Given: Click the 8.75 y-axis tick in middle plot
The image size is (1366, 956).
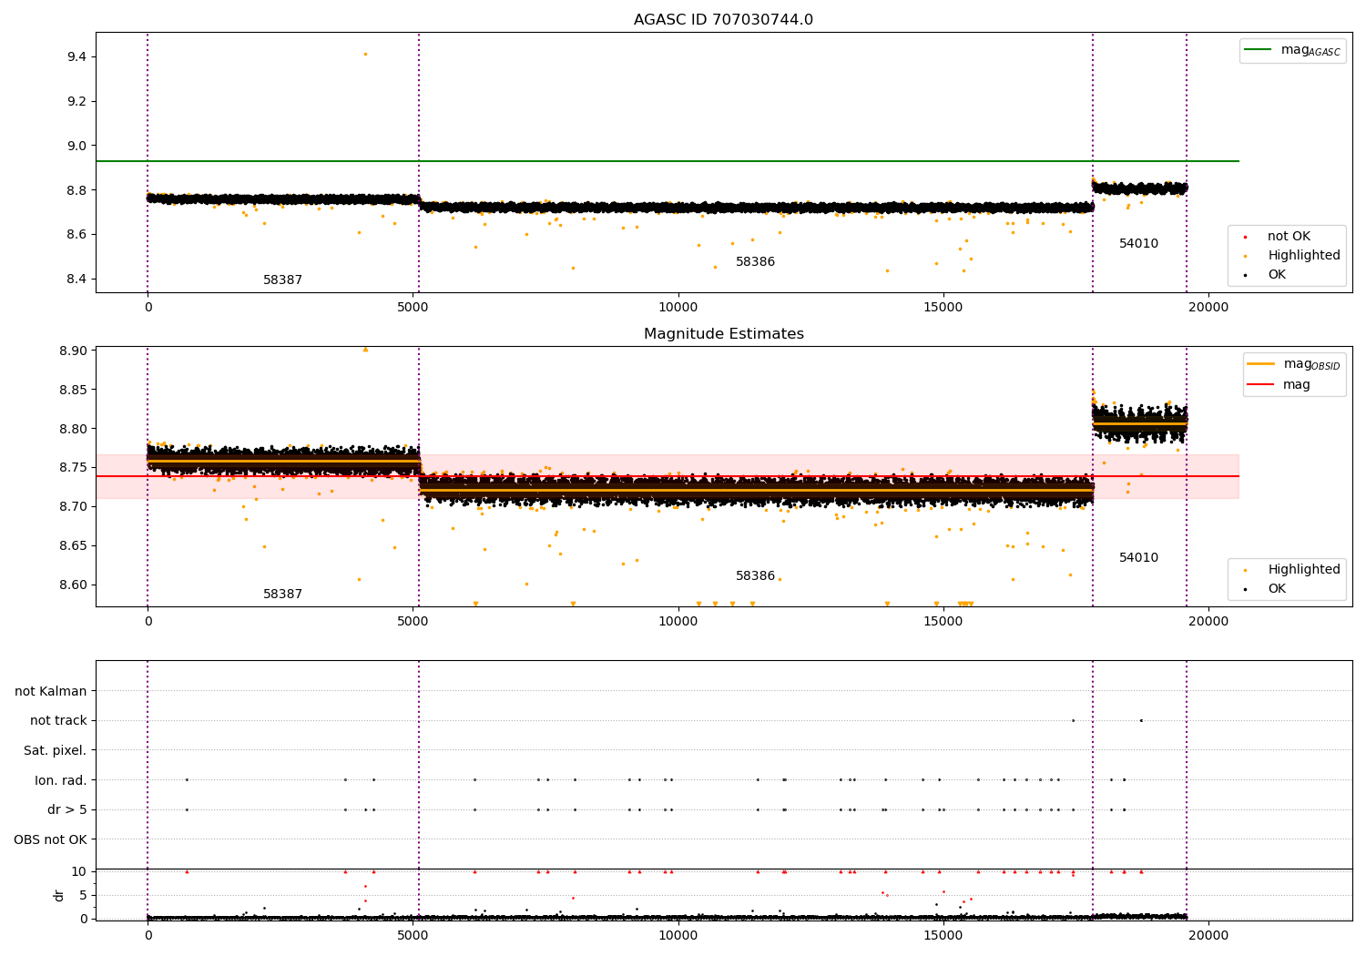Looking at the screenshot, I should point(73,468).
